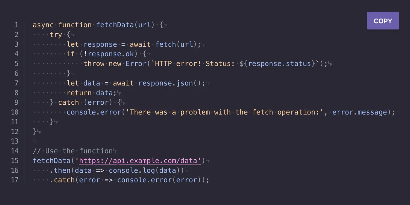Click the async keyword on line 1

(x=43, y=25)
